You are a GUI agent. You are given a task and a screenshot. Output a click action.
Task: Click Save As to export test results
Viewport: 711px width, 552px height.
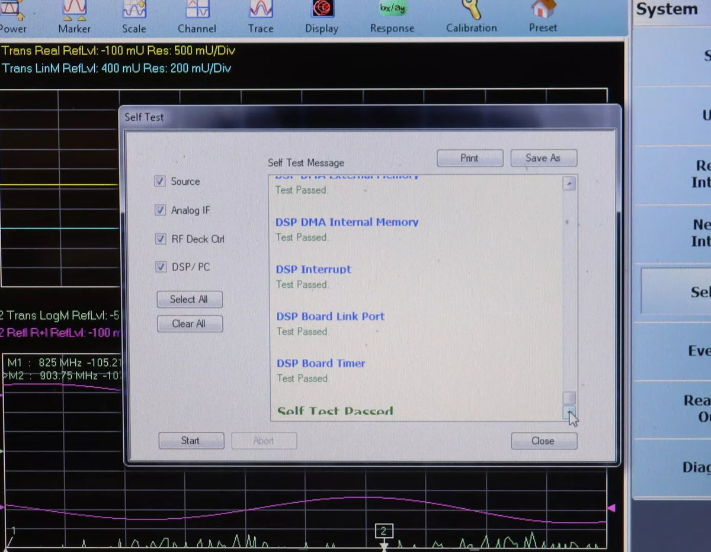543,158
